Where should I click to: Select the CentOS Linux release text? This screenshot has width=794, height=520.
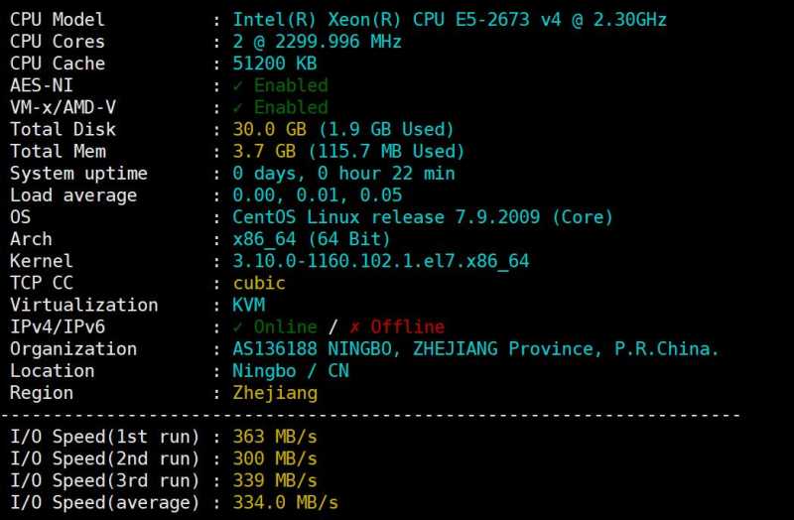[423, 216]
